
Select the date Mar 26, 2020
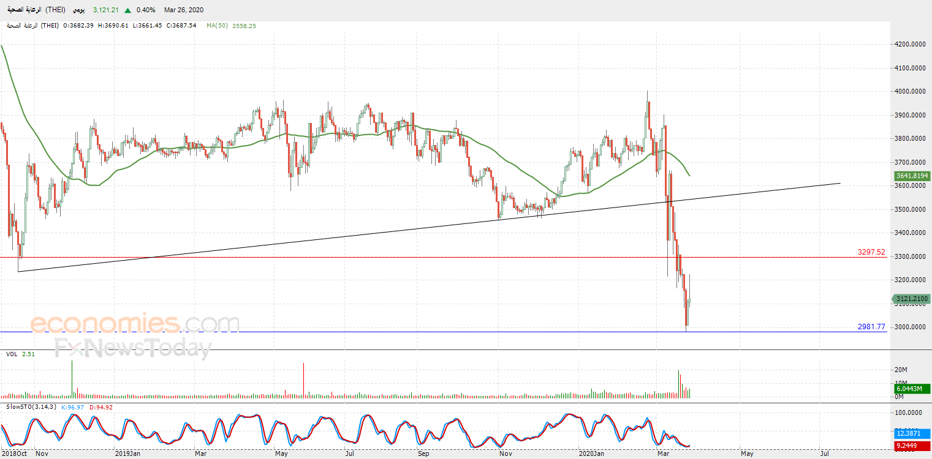[184, 10]
